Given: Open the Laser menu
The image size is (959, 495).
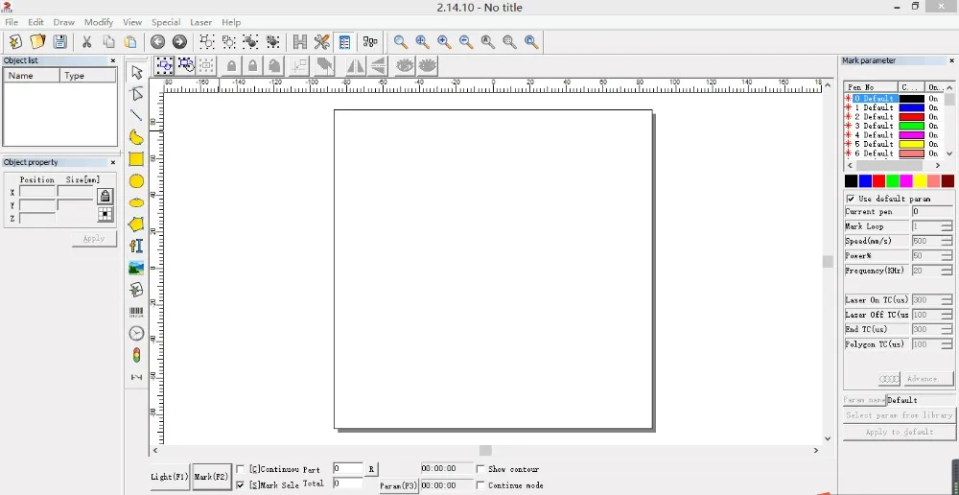Looking at the screenshot, I should 200,22.
